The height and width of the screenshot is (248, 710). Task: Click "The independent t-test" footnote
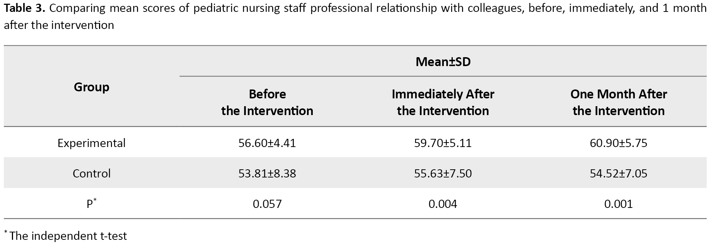[x=68, y=236]
